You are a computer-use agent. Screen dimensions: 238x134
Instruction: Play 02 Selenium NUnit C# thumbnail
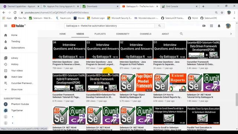click(103, 115)
